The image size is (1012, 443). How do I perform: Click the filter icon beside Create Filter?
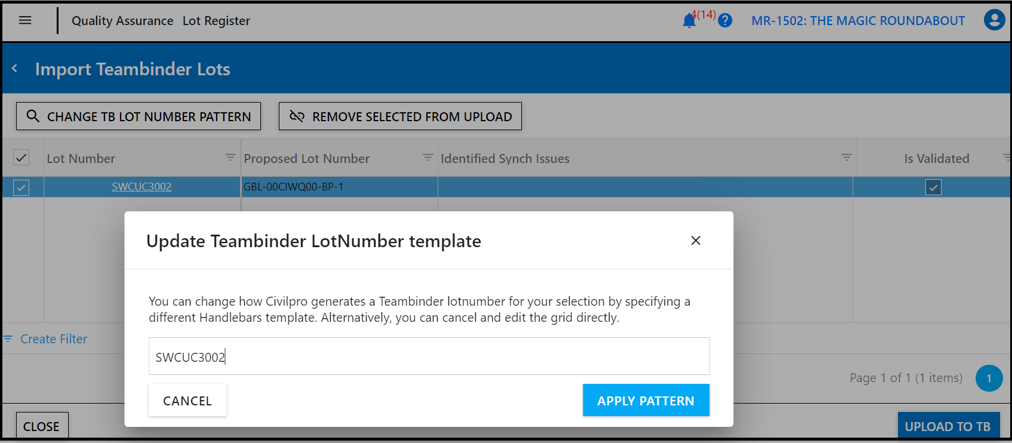coord(8,339)
